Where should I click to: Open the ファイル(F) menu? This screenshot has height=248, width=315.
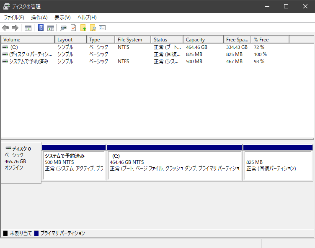(x=14, y=18)
